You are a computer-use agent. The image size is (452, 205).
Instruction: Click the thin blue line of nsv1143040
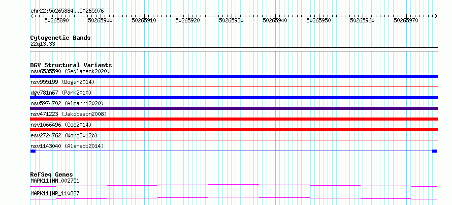(x=234, y=151)
